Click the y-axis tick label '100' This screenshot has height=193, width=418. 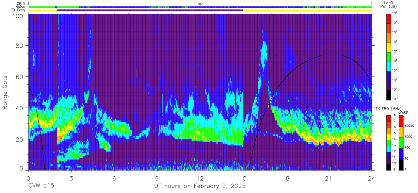click(x=18, y=16)
